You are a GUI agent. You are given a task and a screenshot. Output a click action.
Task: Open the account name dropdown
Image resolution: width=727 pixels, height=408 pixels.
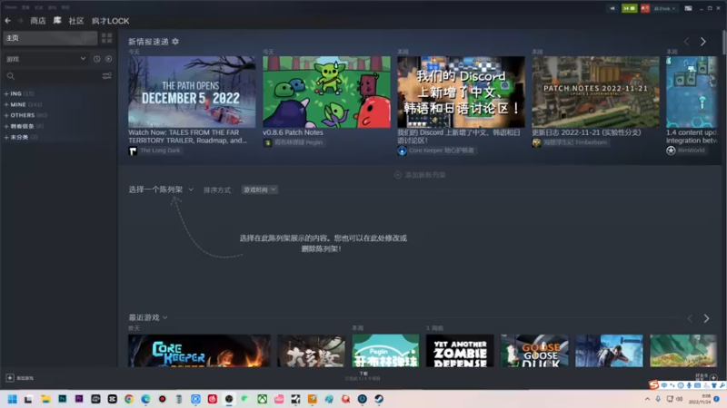pyautogui.click(x=665, y=8)
